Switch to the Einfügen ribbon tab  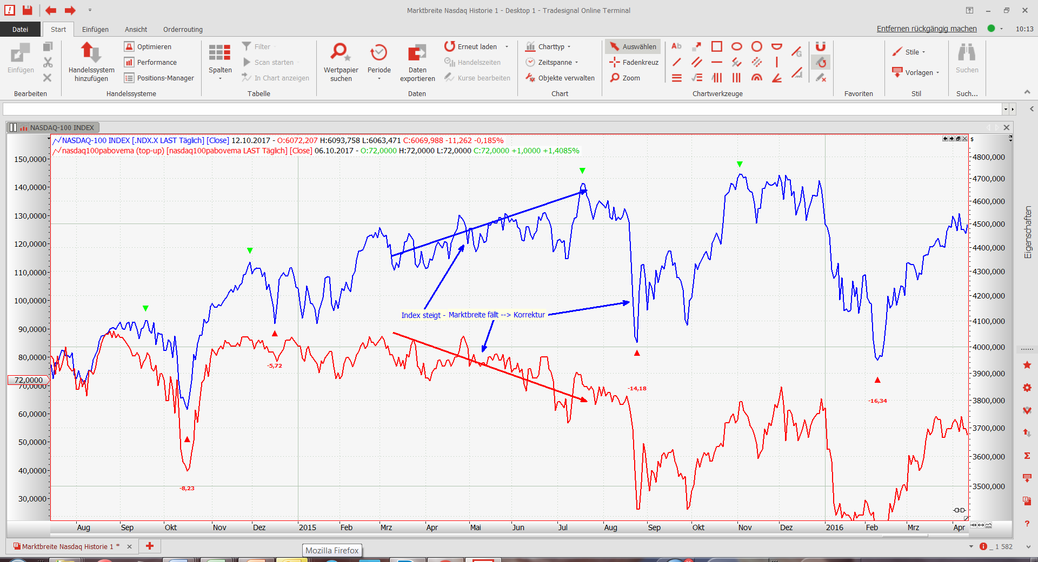coord(95,30)
